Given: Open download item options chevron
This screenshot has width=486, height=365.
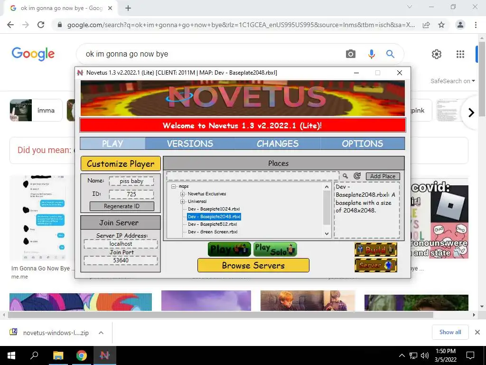Looking at the screenshot, I should [x=101, y=333].
